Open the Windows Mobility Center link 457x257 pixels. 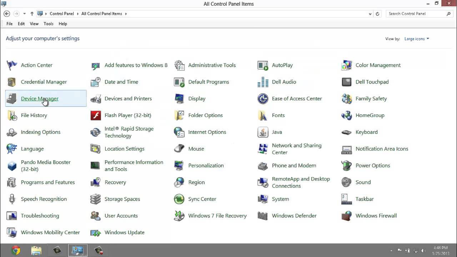click(50, 233)
